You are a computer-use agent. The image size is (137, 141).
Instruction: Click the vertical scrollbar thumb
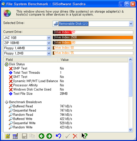coord(130,79)
